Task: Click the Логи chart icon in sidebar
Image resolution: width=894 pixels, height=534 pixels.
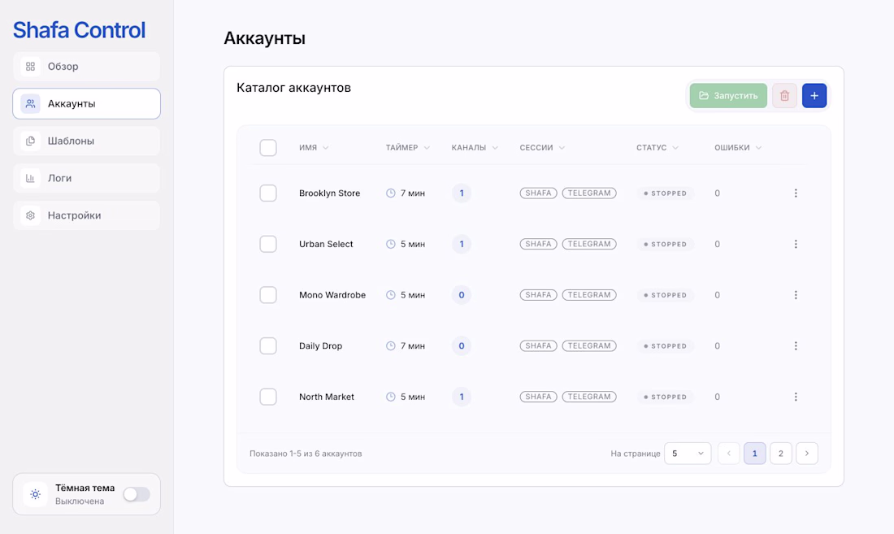Action: 30,178
